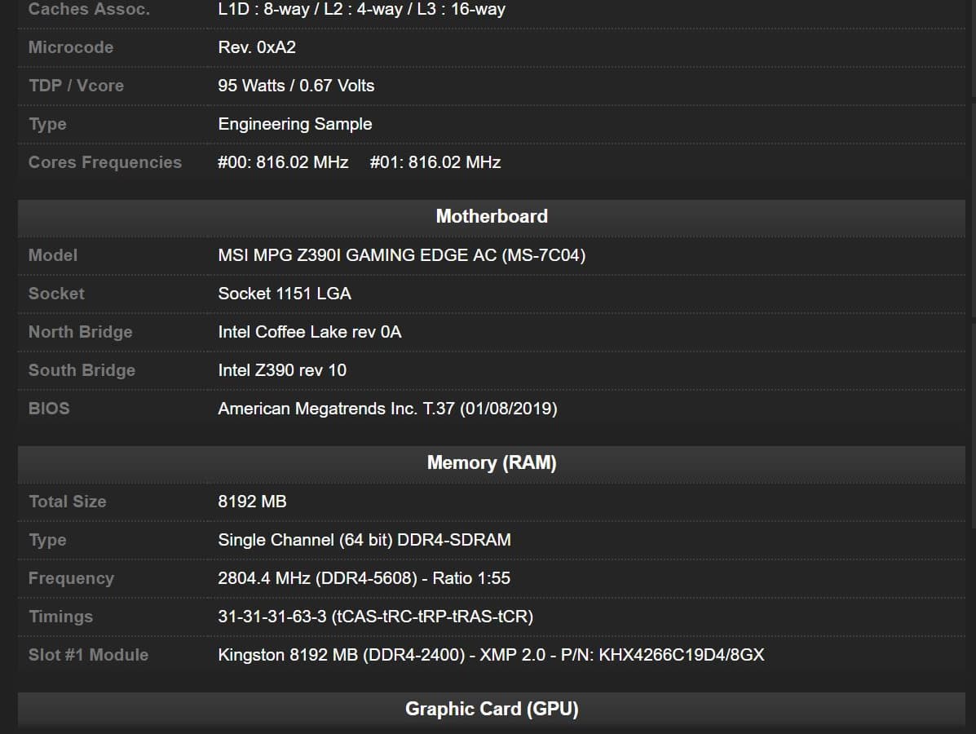
Task: Select the Engineering Sample type value
Action: [294, 124]
